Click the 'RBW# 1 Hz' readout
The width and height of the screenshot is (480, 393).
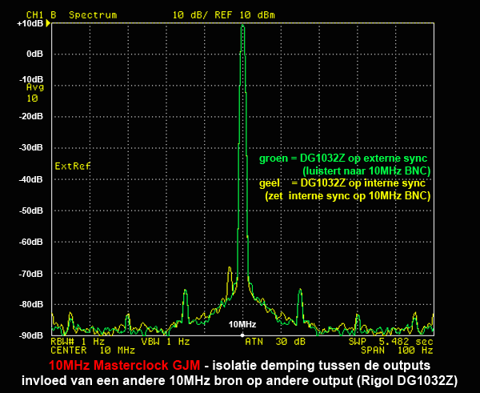[78, 341]
